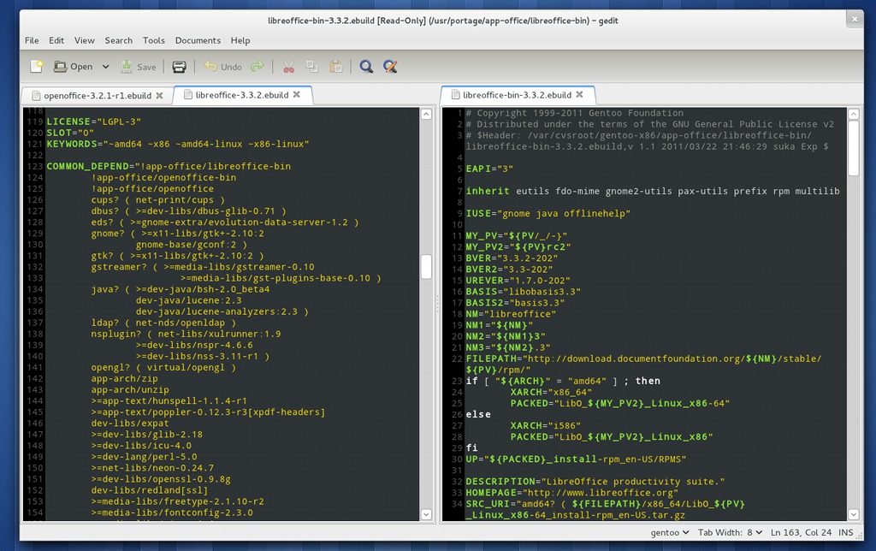Viewport: 876px width, 551px height.
Task: Click the Copy icon
Action: coord(311,67)
